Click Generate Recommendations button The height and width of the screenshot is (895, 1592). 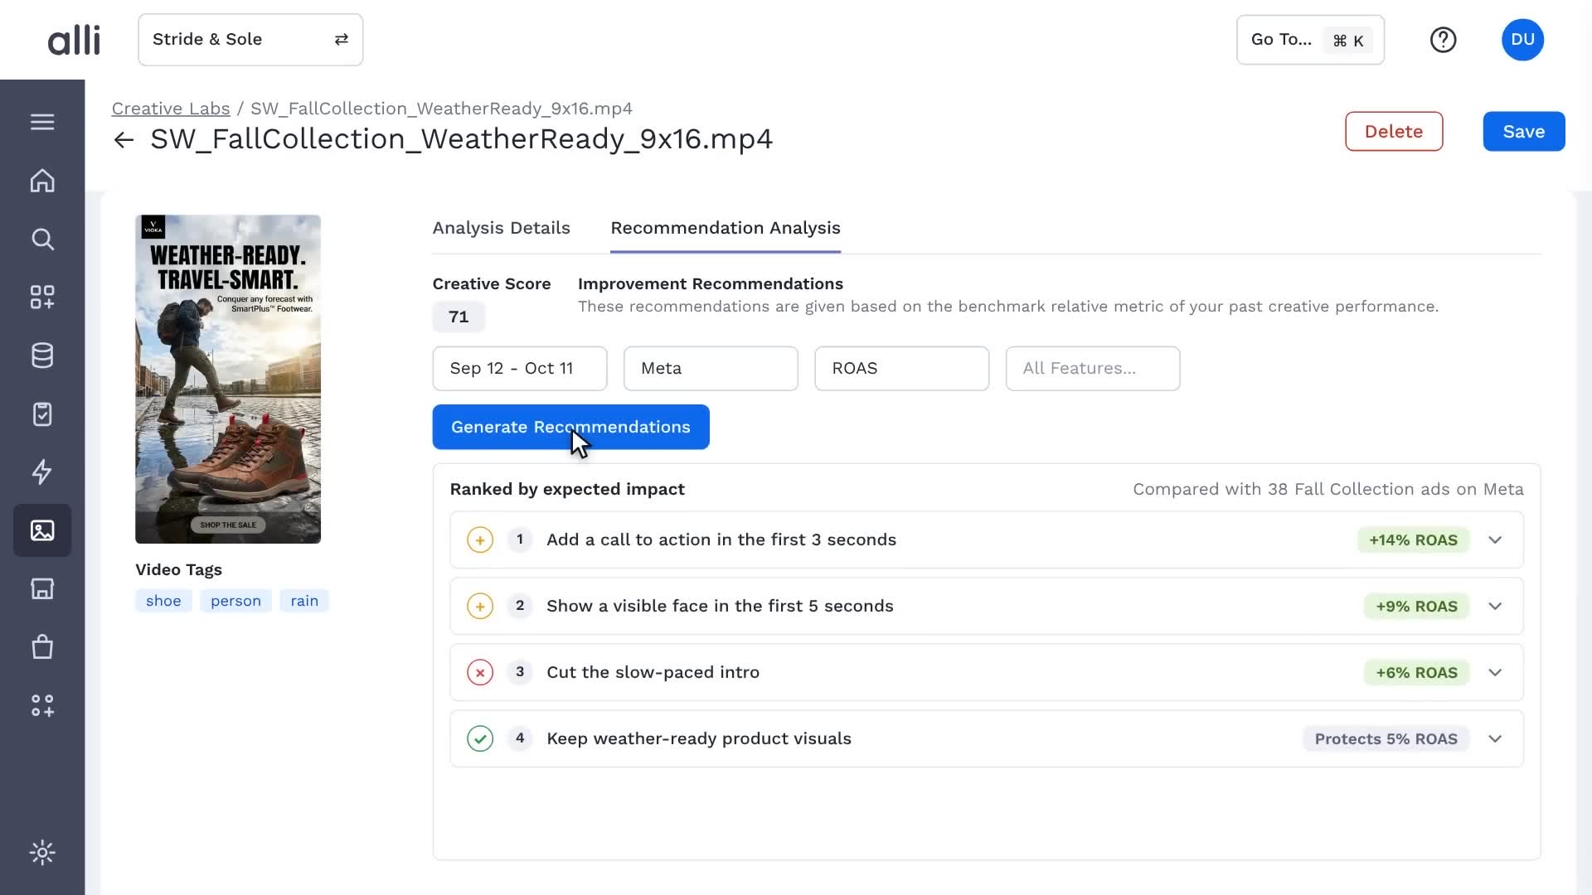pyautogui.click(x=571, y=428)
